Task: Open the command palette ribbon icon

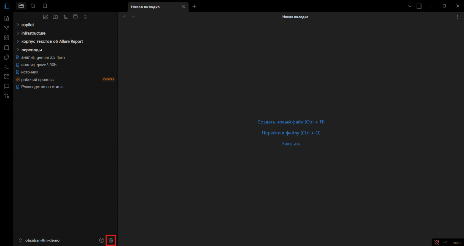Action: click(x=7, y=67)
